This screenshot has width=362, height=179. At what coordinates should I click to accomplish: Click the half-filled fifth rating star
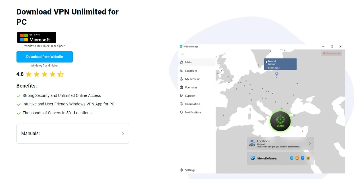click(61, 74)
